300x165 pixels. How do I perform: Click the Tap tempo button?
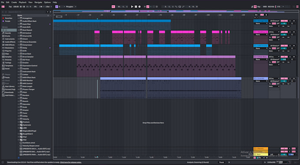pyautogui.click(x=10, y=7)
